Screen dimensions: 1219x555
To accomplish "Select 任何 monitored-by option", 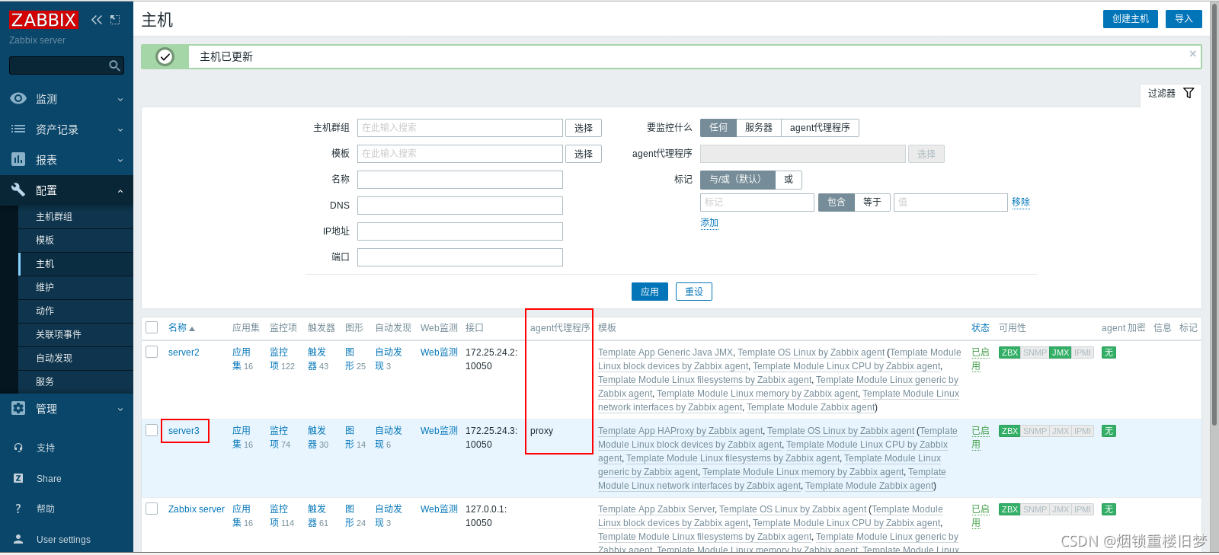I will pyautogui.click(x=718, y=128).
